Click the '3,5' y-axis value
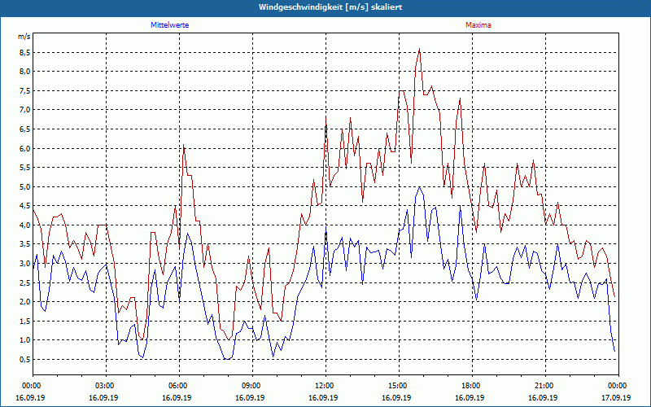651x407 pixels. [25, 244]
